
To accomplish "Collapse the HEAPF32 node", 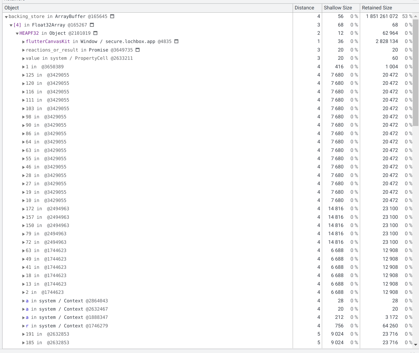I will [17, 33].
